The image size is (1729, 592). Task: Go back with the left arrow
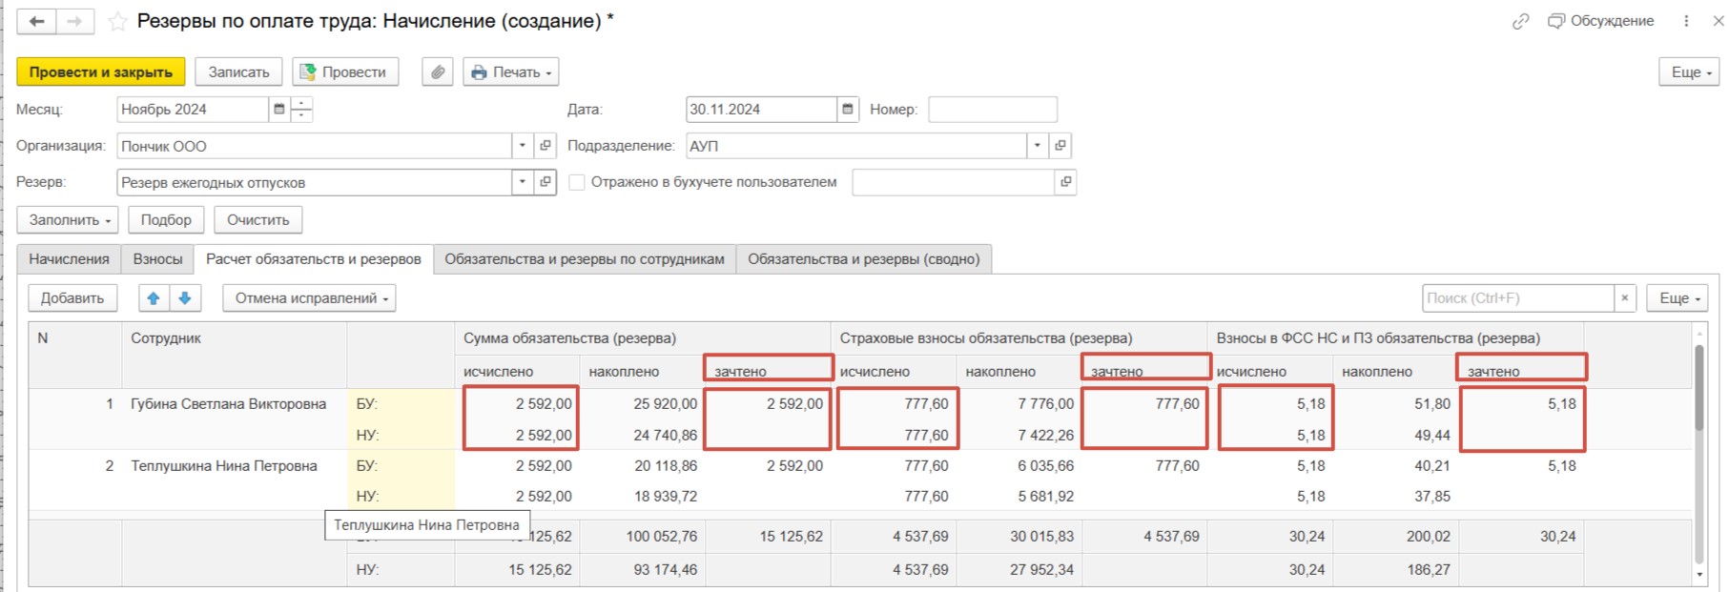coord(36,21)
